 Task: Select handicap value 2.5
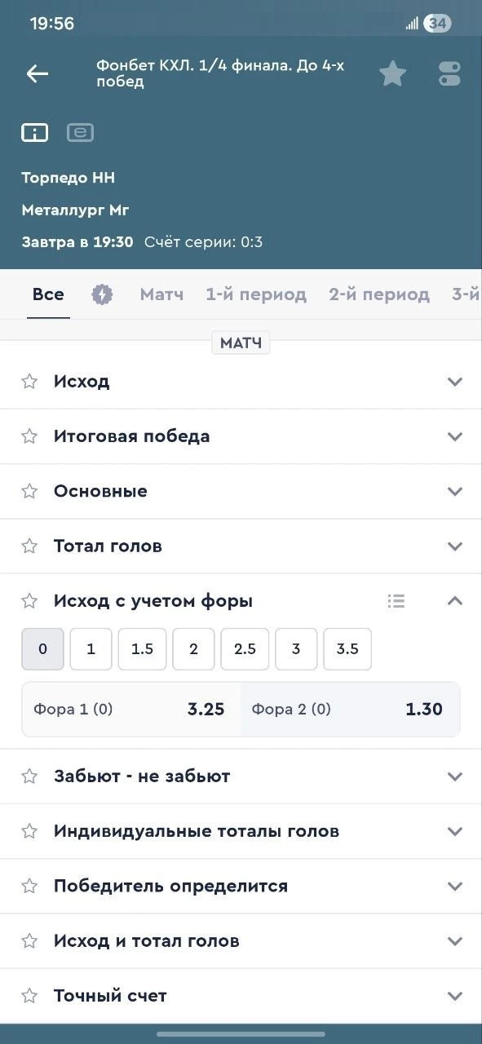(x=245, y=649)
